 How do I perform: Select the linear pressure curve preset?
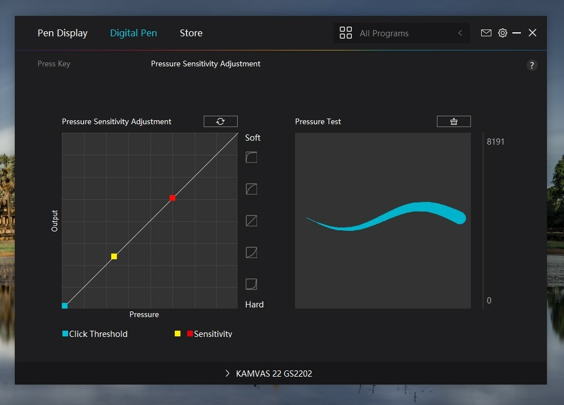(x=251, y=221)
